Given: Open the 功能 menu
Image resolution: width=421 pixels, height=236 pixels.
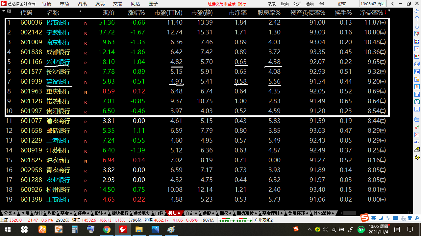Looking at the screenshot, I should 272,4.
